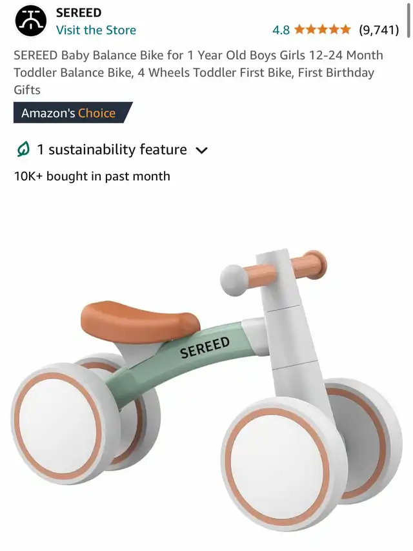
Task: Click the SEREED logo on bike frame
Action: coord(205,348)
